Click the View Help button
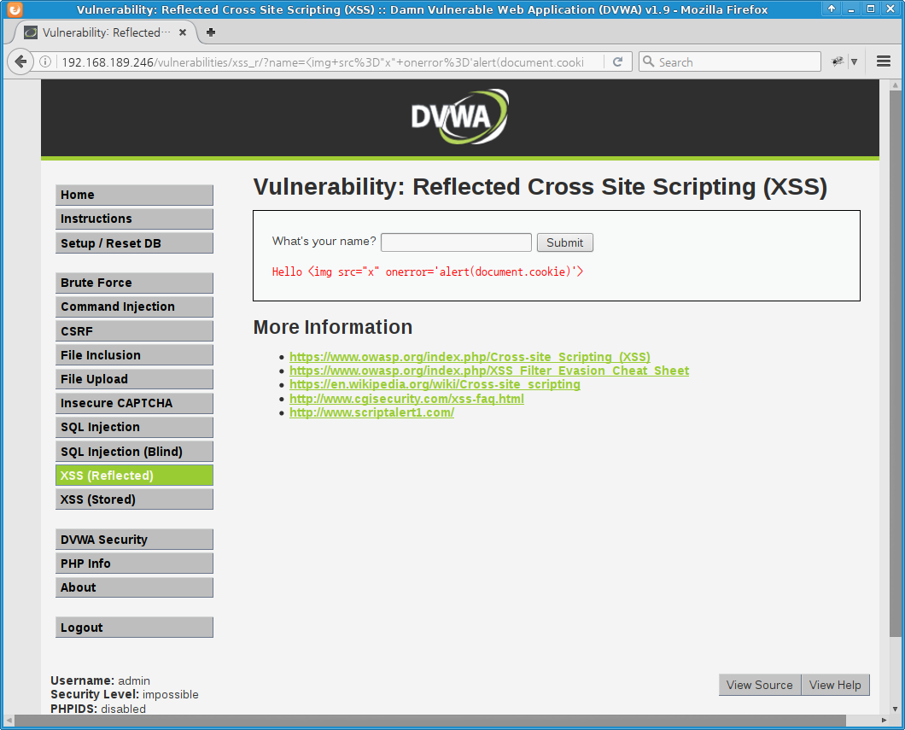The height and width of the screenshot is (730, 905). (x=835, y=685)
